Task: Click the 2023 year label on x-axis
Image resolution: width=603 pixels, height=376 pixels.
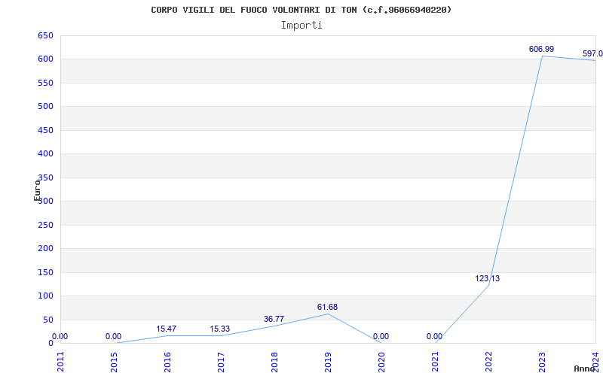Action: pyautogui.click(x=542, y=362)
